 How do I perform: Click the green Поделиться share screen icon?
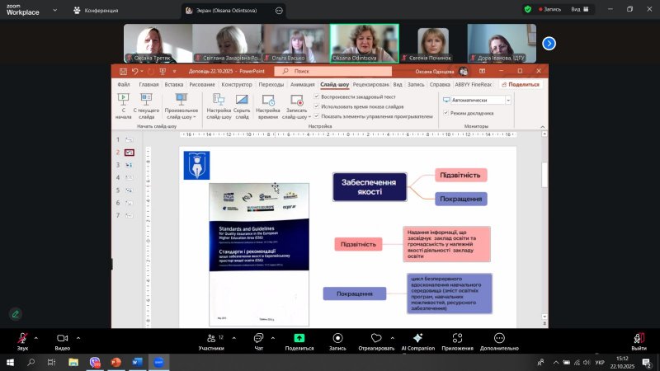coord(299,338)
